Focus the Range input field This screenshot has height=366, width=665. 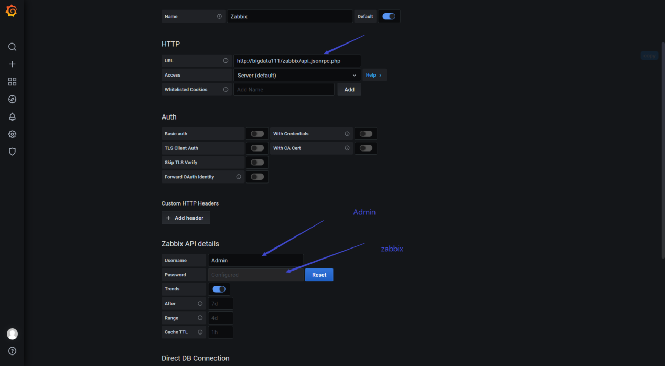pyautogui.click(x=221, y=318)
